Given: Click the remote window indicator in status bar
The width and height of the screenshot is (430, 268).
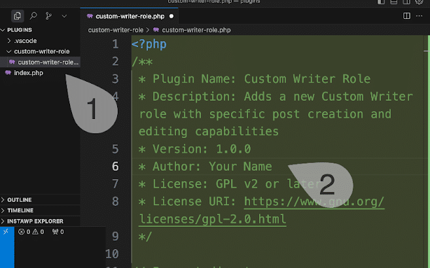Looking at the screenshot, I should click(6, 232).
